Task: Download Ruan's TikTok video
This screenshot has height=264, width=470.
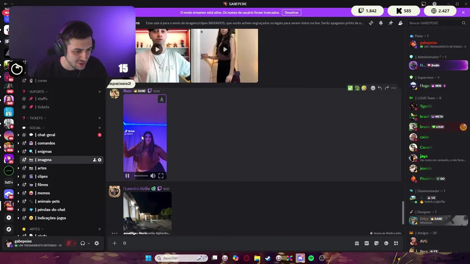Action: (162, 99)
